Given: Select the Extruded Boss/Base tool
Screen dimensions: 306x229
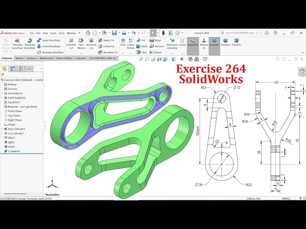Looking at the screenshot, I should (x=17, y=43).
